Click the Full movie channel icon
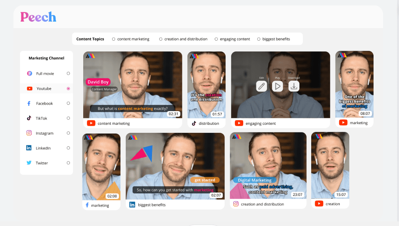The width and height of the screenshot is (399, 226). tap(29, 73)
